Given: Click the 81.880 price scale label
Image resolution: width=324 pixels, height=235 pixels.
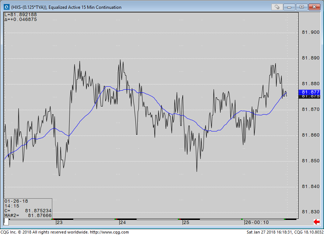Looking at the screenshot, I should coord(311,84).
